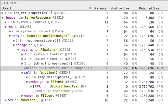Screen dimensions: 168x104
Task: Select the highlighted 'watcher in function onFileChanged()' row
Action: click(x=84, y=68)
